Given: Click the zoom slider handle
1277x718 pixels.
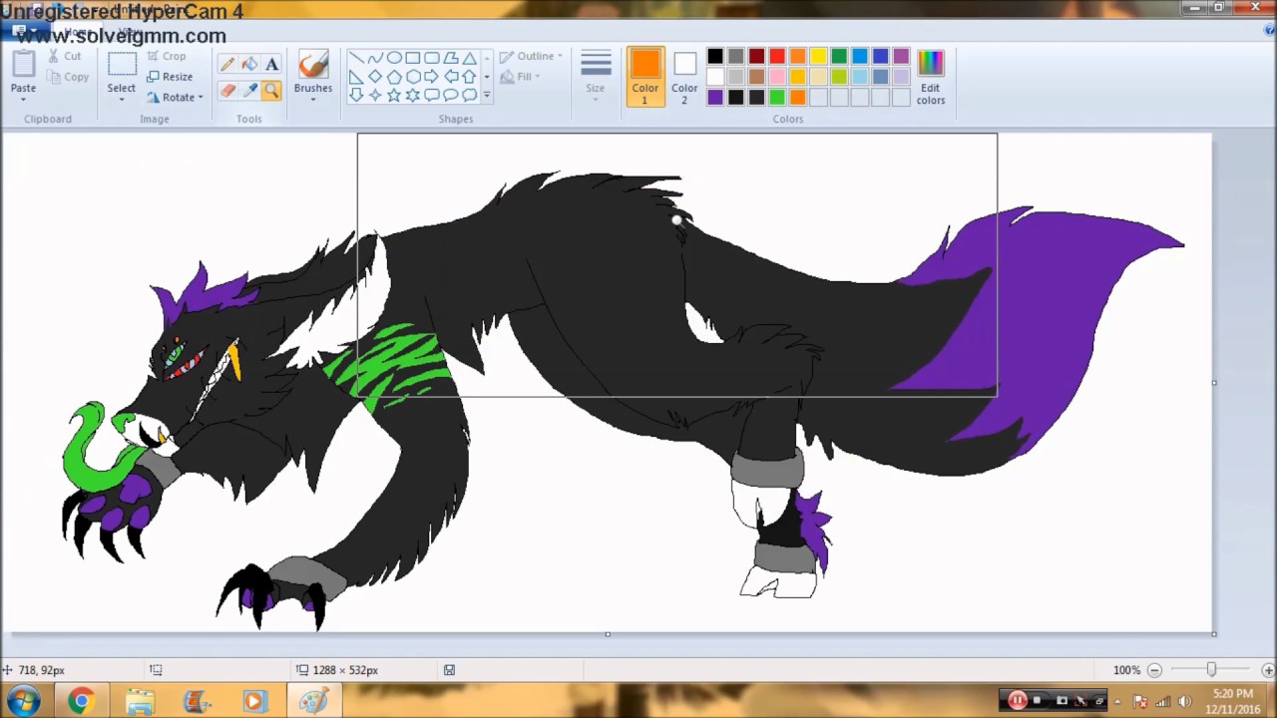Looking at the screenshot, I should (x=1211, y=670).
